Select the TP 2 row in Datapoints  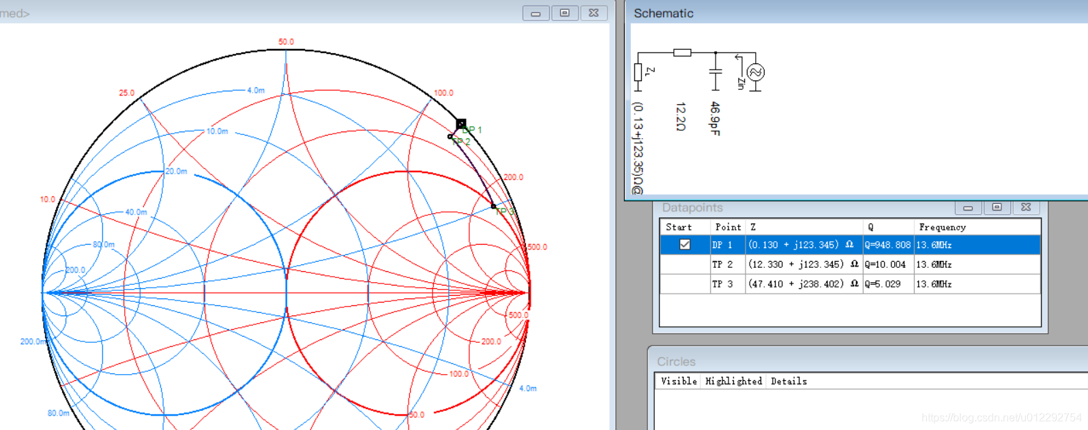pyautogui.click(x=850, y=264)
